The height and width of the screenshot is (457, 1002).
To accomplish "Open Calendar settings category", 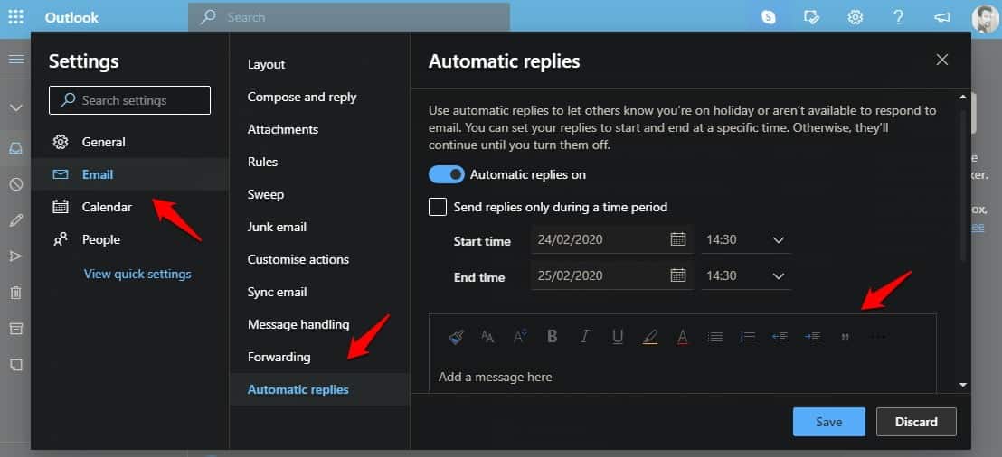I will [x=129, y=207].
